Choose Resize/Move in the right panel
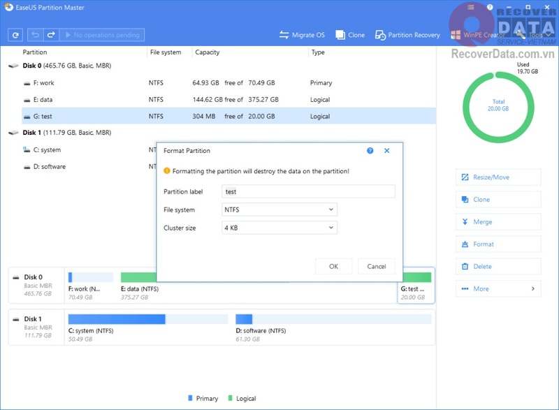This screenshot has height=410, width=559. click(x=498, y=177)
